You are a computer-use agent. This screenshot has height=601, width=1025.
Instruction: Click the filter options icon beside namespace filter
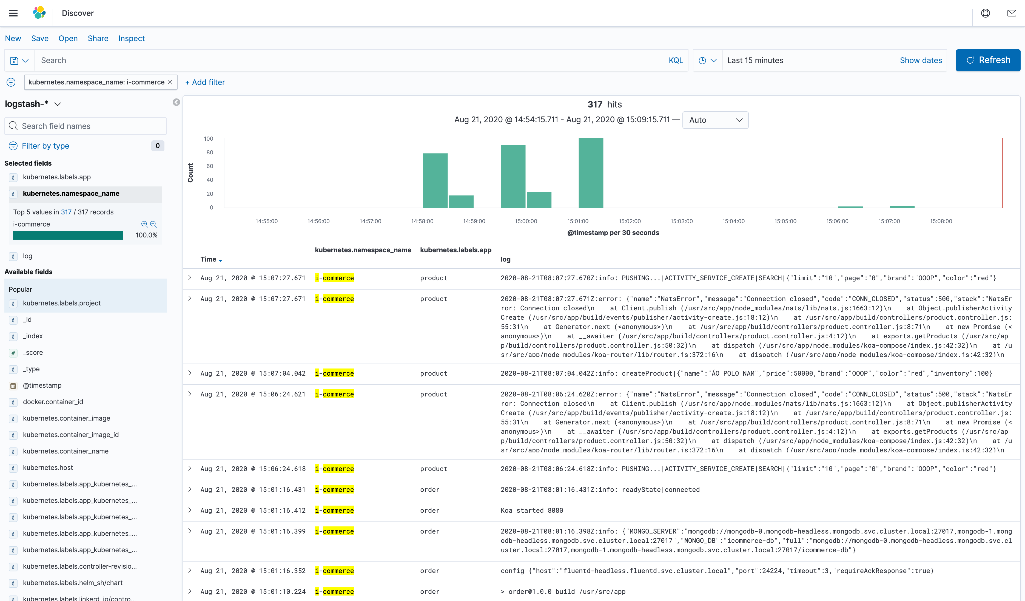pos(11,82)
